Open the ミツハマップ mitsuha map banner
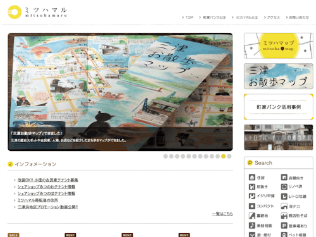Viewport: 316px width, 237px height. coord(279,46)
